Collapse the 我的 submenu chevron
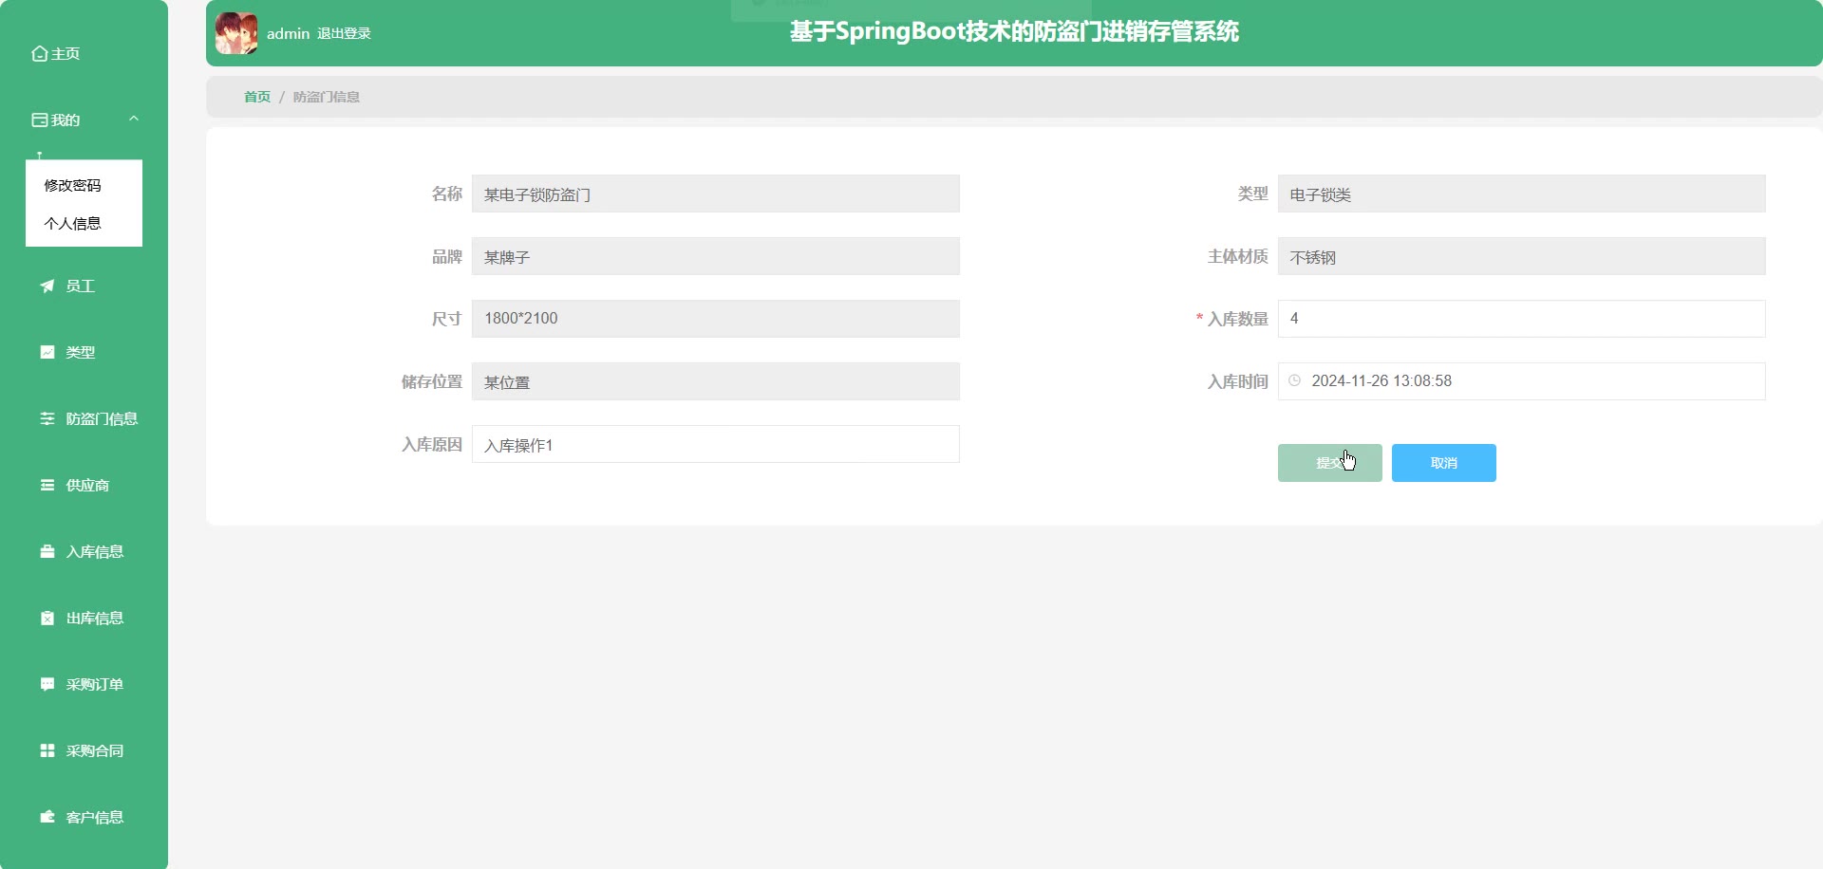The image size is (1823, 869). pyautogui.click(x=134, y=120)
